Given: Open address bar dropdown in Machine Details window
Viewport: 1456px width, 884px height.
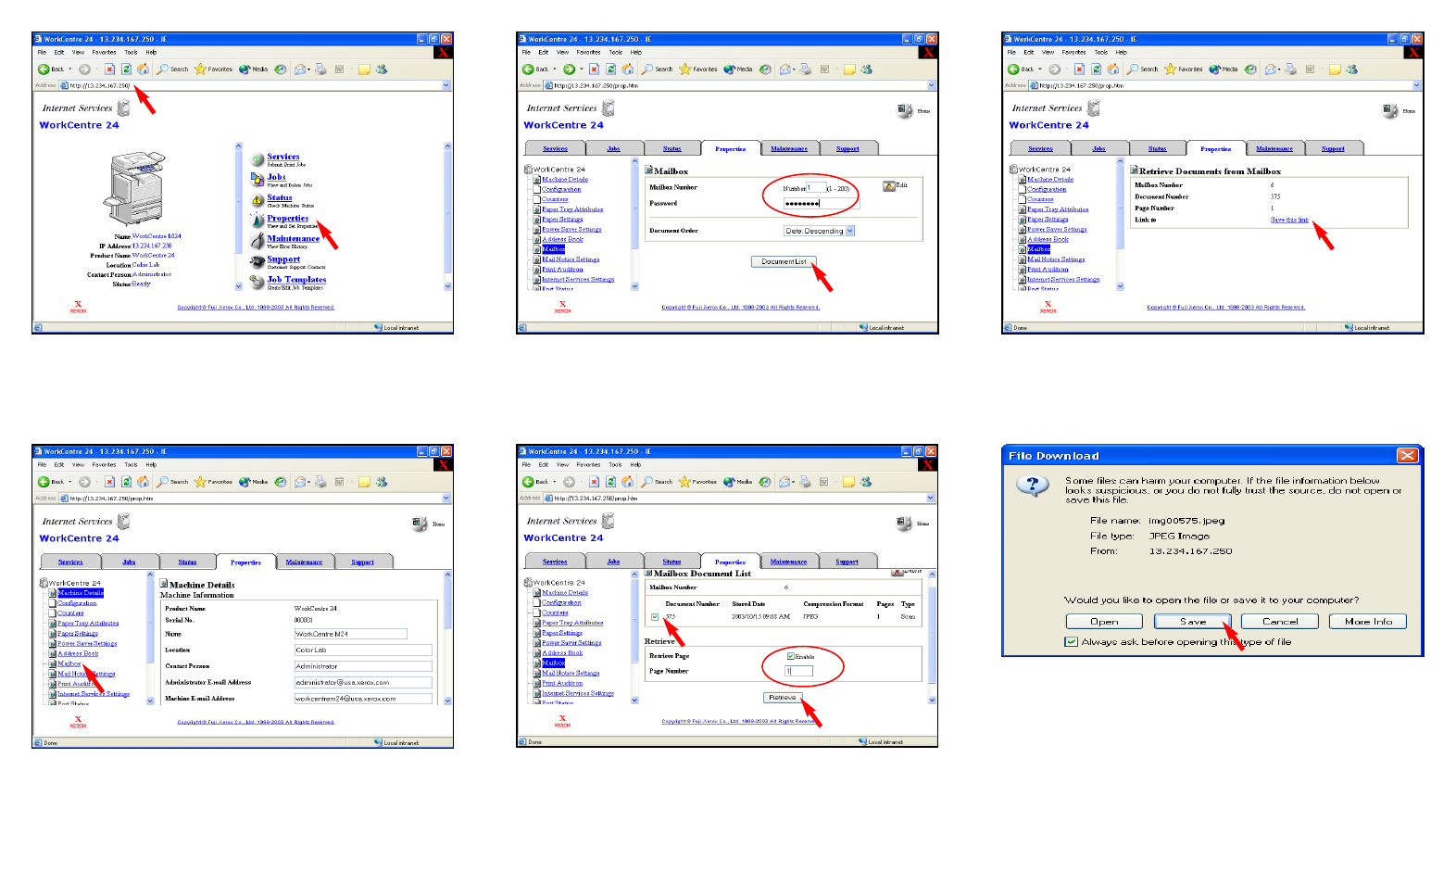Looking at the screenshot, I should click(446, 499).
